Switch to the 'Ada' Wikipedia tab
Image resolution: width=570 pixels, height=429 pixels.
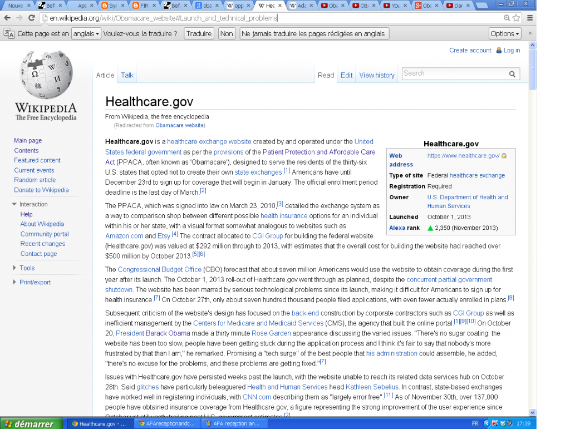point(301,6)
